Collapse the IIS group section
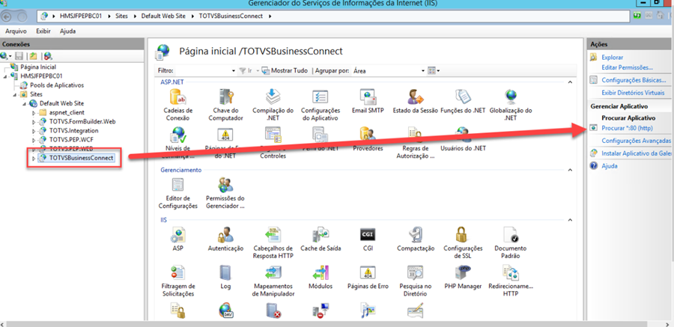Image resolution: width=674 pixels, height=327 pixels. [570, 220]
